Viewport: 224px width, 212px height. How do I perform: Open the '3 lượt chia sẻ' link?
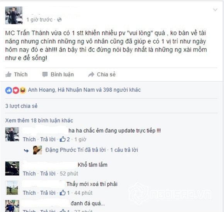(x=21, y=106)
